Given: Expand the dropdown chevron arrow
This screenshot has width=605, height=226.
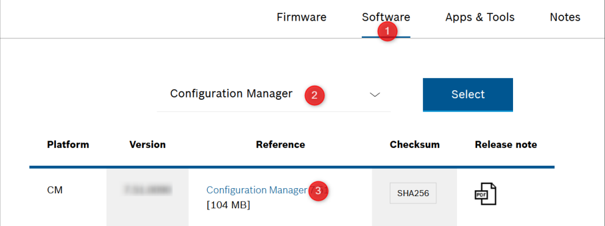Looking at the screenshot, I should pyautogui.click(x=375, y=95).
